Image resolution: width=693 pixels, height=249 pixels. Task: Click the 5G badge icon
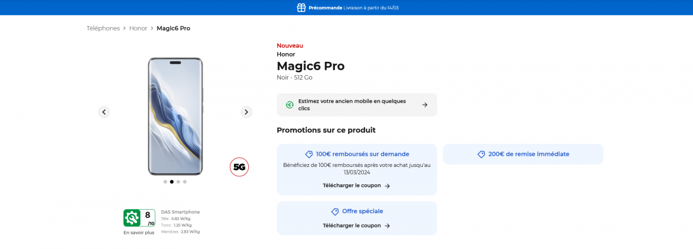point(239,167)
